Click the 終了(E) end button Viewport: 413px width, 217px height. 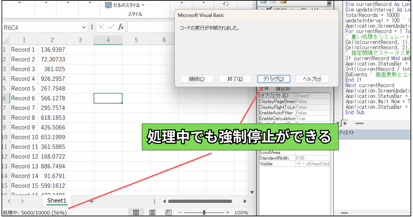[x=235, y=79]
